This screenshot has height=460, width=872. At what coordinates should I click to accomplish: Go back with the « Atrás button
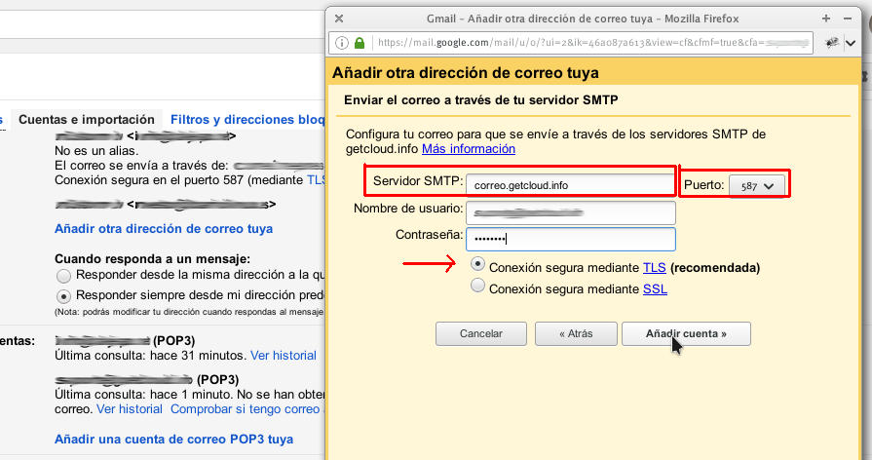[576, 333]
